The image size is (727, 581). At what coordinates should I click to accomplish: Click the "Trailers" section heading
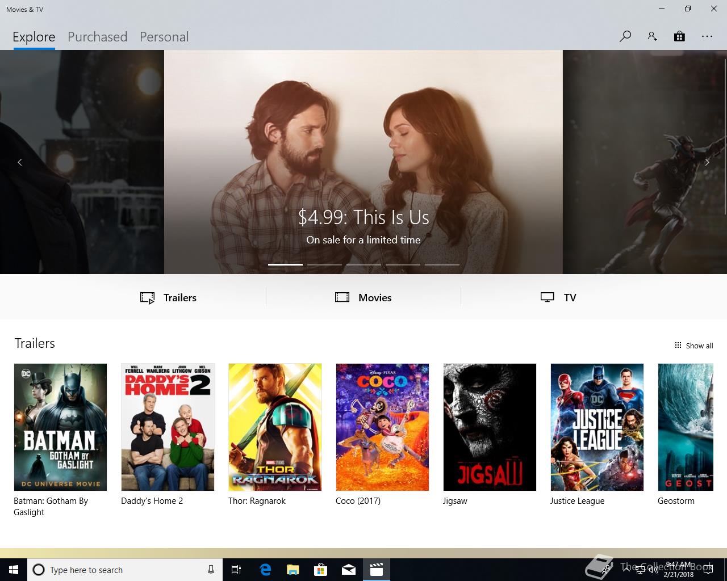35,343
